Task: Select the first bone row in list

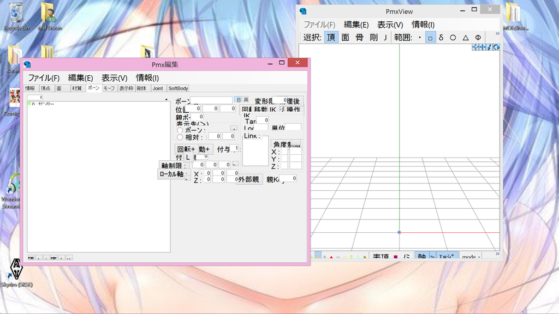Action: pyautogui.click(x=99, y=104)
